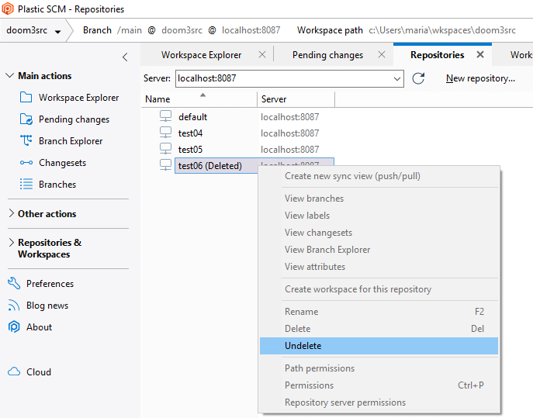This screenshot has height=418, width=533.
Task: Open Blog news in the sidebar
Action: (47, 306)
